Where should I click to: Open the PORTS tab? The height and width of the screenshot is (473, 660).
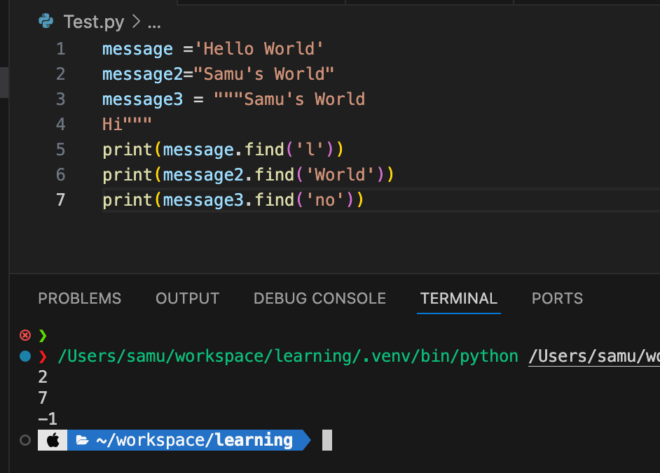point(557,298)
